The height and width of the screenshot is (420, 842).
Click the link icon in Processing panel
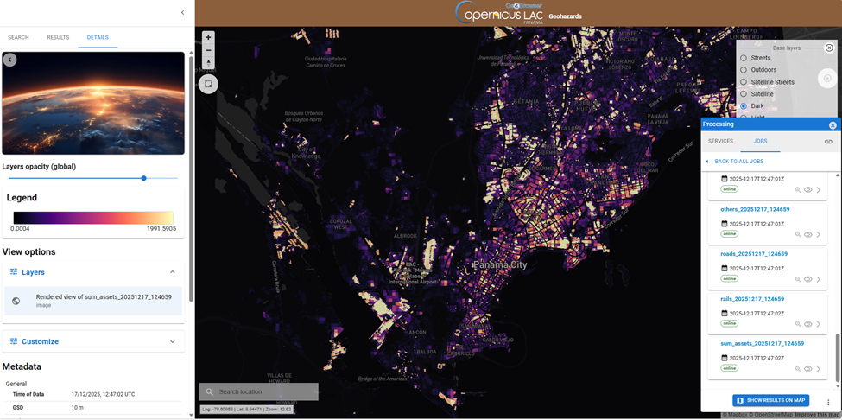click(x=827, y=141)
